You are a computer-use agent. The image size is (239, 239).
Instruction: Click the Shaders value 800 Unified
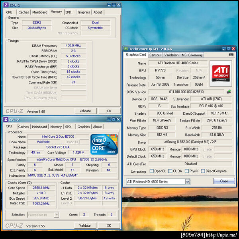tap(165, 113)
